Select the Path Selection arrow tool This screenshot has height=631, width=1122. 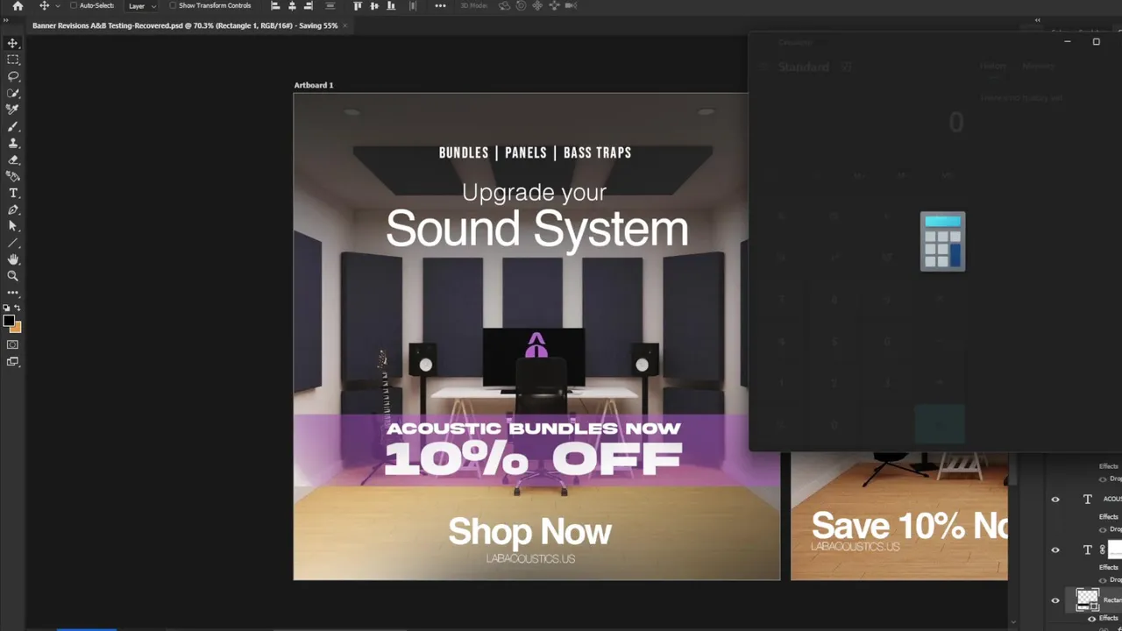tap(12, 226)
